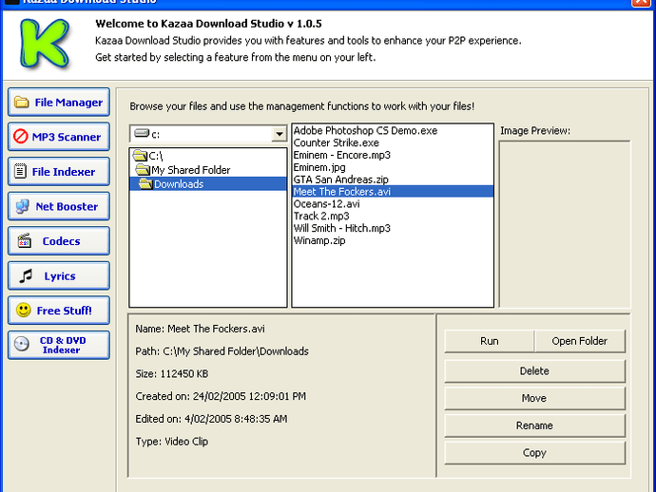The width and height of the screenshot is (656, 492).
Task: Click the Move button
Action: click(534, 398)
